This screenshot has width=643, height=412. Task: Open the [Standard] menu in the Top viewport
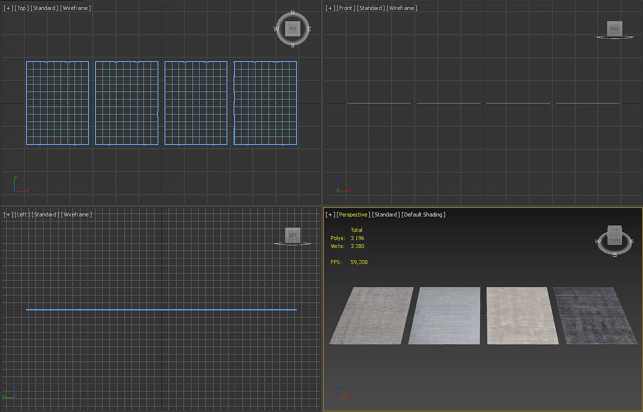pyautogui.click(x=44, y=8)
